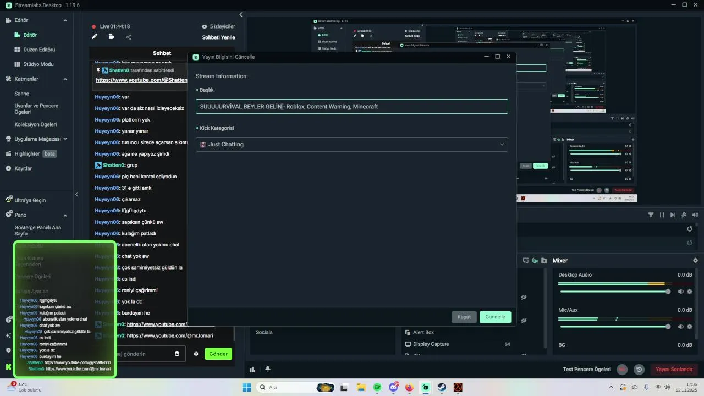The image size is (704, 396).
Task: Toggle Display Capture streaming-only indicator
Action: (x=507, y=344)
